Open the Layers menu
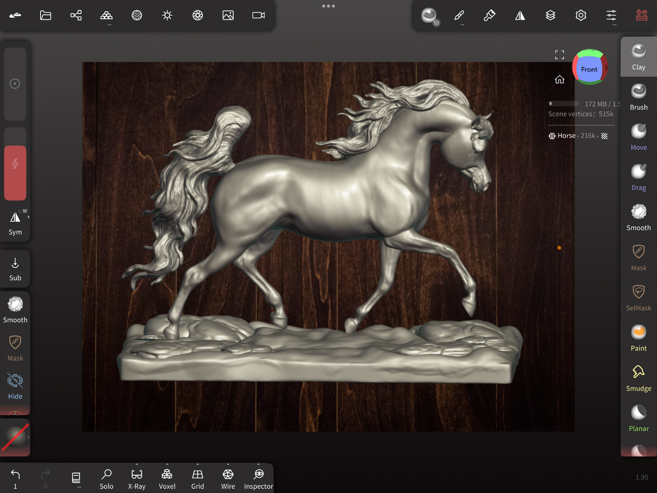This screenshot has height=493, width=657. [550, 15]
